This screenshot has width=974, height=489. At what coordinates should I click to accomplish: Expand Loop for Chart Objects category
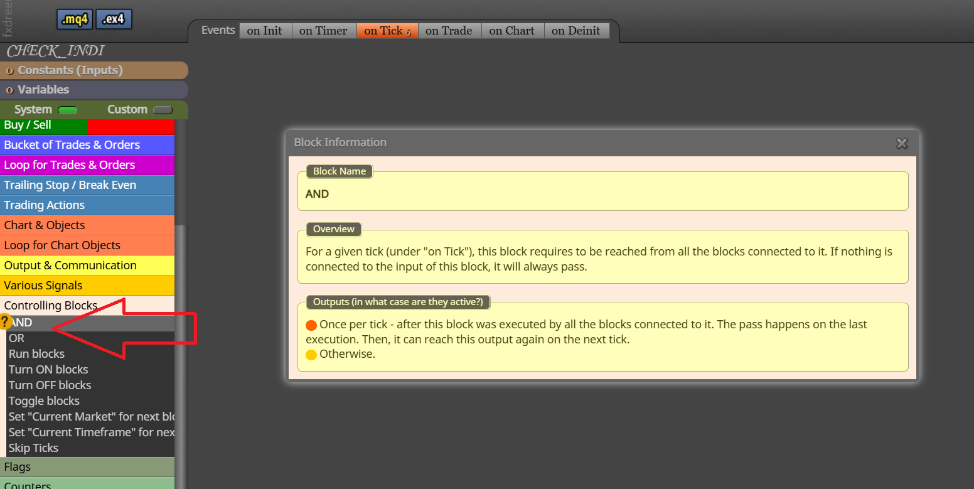pyautogui.click(x=87, y=245)
